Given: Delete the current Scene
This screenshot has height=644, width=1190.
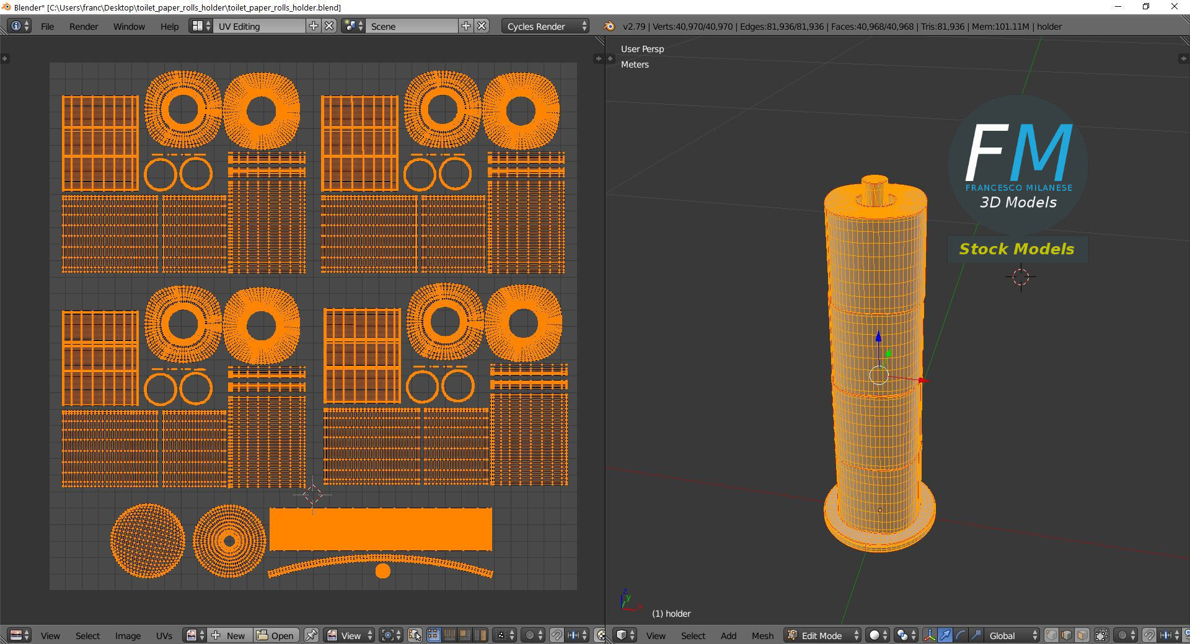Looking at the screenshot, I should pos(482,26).
